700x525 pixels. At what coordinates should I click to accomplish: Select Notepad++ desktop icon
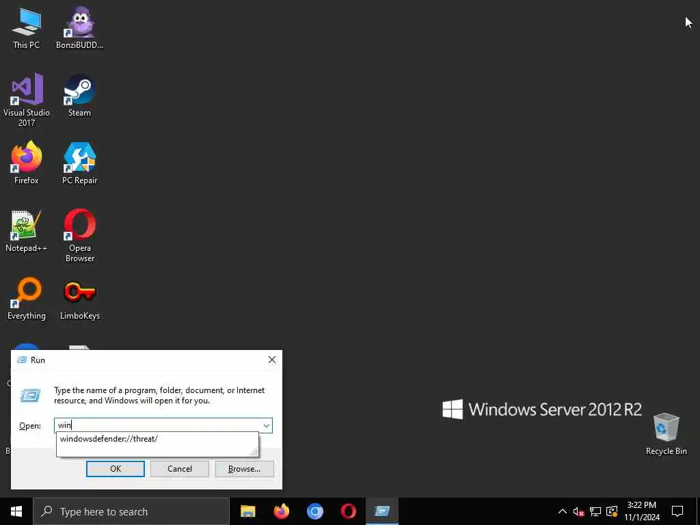pos(27,231)
